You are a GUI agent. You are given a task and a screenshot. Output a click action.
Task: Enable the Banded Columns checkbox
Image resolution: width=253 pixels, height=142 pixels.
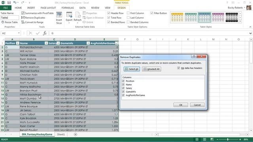pos(128,22)
